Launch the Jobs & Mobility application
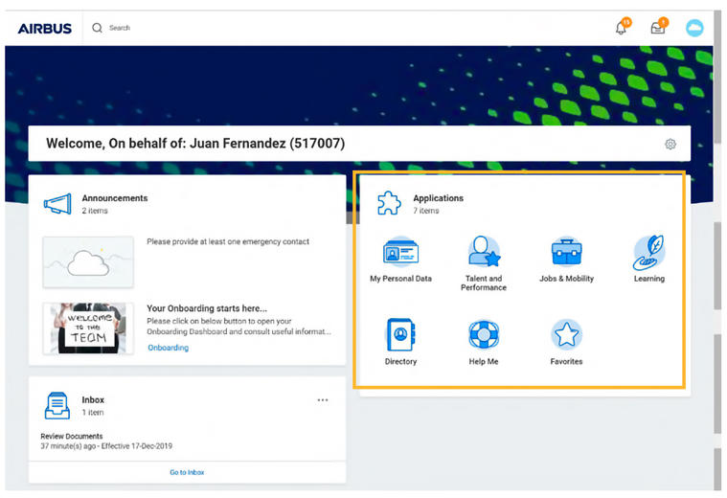The height and width of the screenshot is (498, 727). [566, 253]
